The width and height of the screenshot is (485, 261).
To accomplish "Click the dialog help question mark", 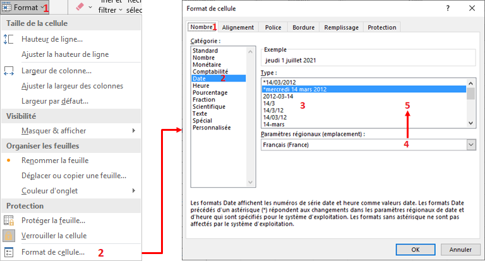I will click(x=448, y=8).
